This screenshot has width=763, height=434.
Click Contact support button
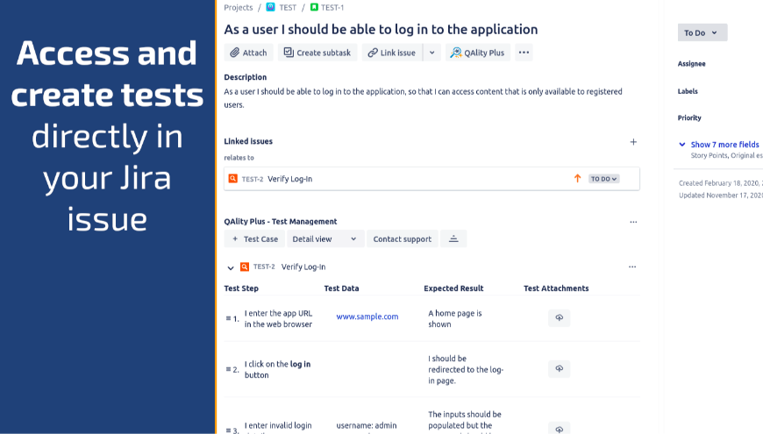[402, 238]
